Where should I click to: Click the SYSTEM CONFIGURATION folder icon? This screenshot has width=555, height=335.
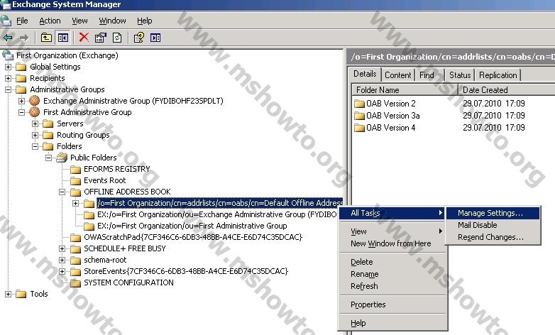(75, 282)
